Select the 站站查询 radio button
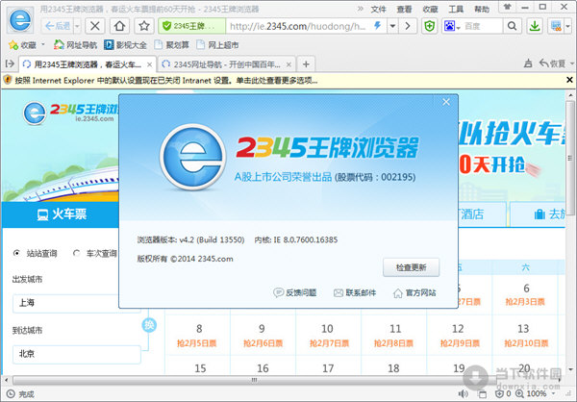Image resolution: width=577 pixels, height=402 pixels. 16,253
